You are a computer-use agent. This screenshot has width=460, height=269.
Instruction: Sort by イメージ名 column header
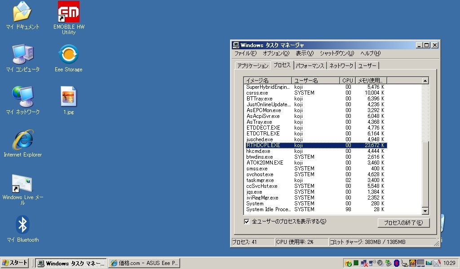click(x=268, y=81)
